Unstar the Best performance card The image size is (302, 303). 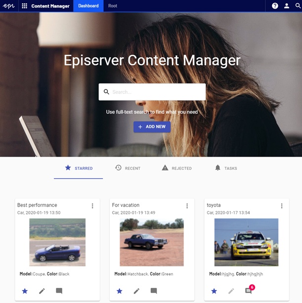click(x=25, y=291)
